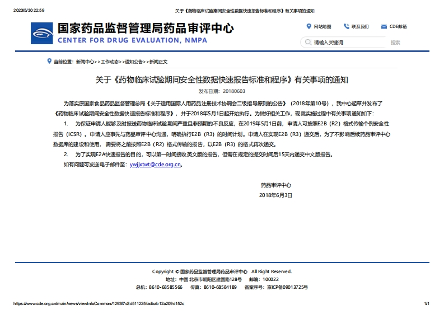Click the publish date 20180603

[x=234, y=91]
